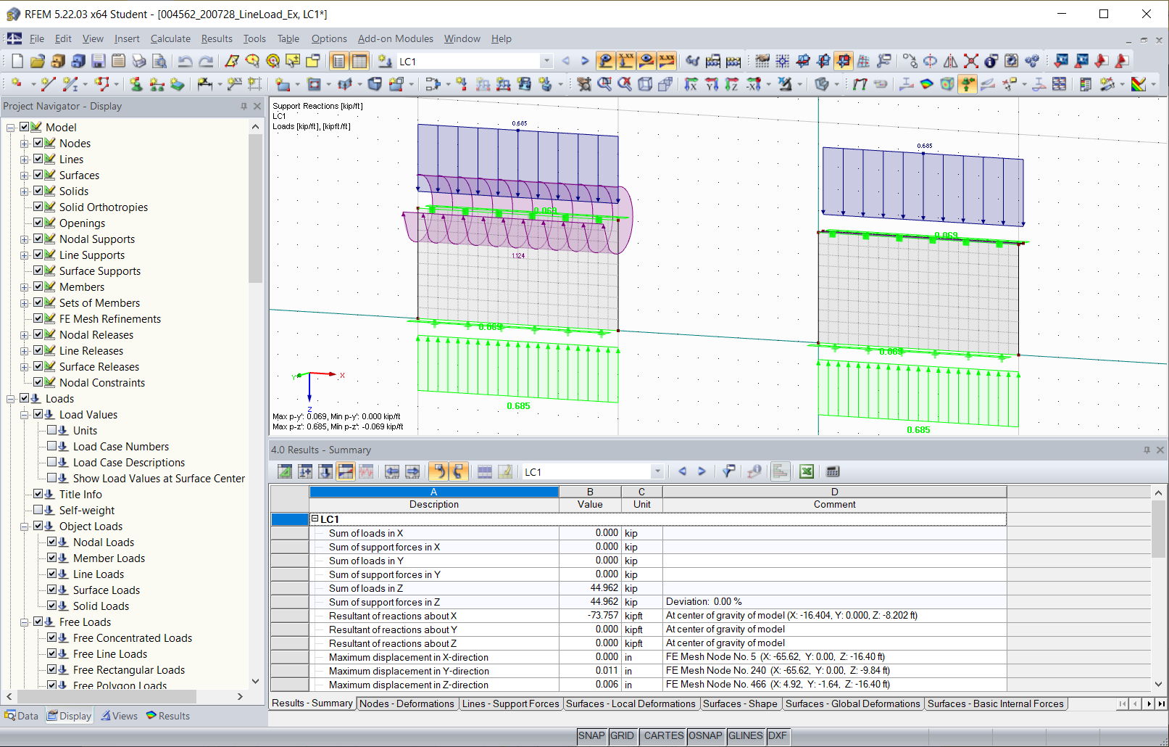The image size is (1169, 747).
Task: Collapse the Loads branch in Project Navigator
Action: coord(9,398)
